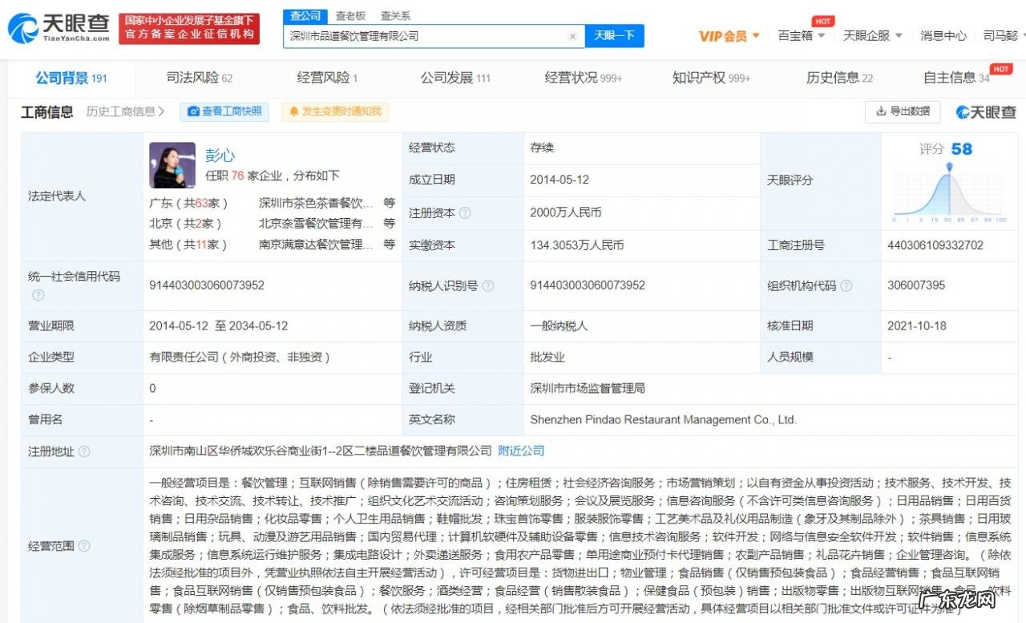Switch to the 查老板 tab
The height and width of the screenshot is (623, 1026).
352,16
